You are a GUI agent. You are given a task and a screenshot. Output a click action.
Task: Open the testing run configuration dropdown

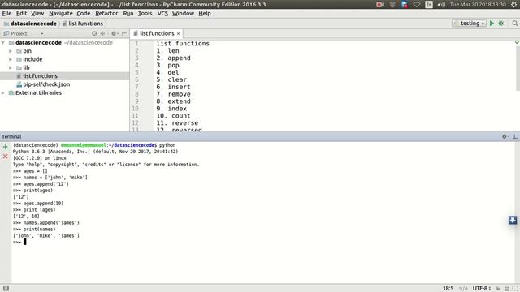[469, 24]
